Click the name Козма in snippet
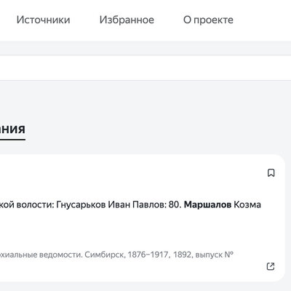 click(x=247, y=205)
